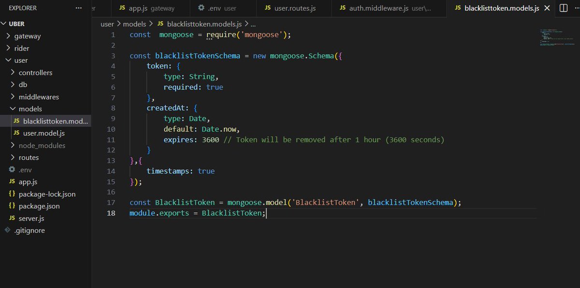Viewport: 580px width, 288px height.
Task: Click 'module' on line 18
Action: [x=142, y=213]
